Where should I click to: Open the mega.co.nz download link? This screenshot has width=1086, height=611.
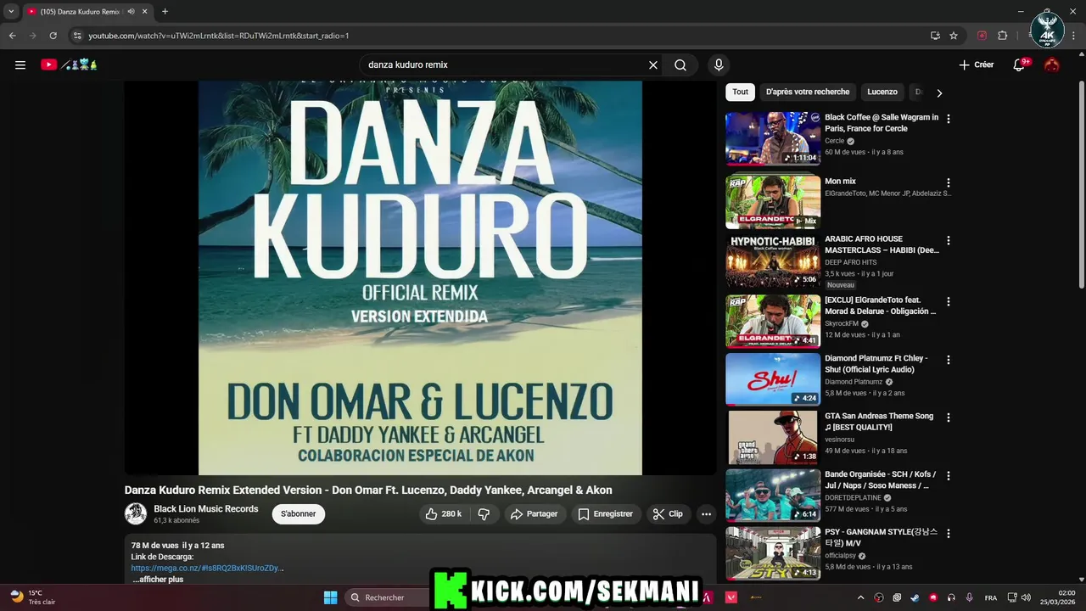point(205,568)
